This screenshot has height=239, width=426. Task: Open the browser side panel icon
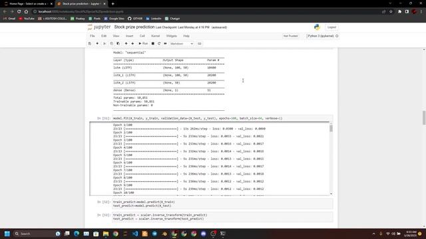(x=407, y=12)
